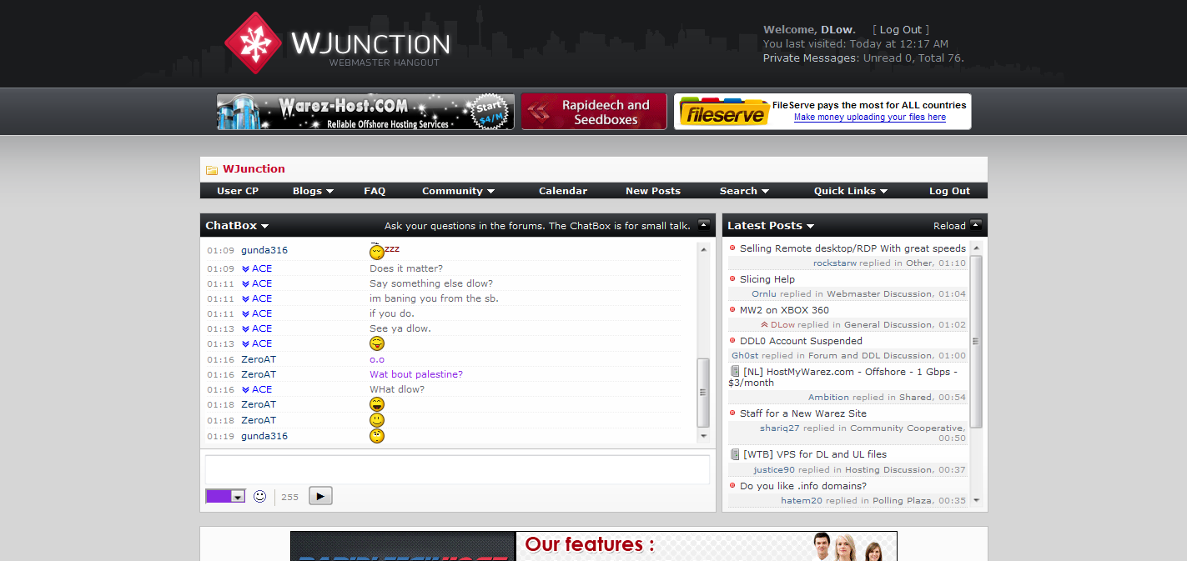Click the Warez-Host.COM banner
Viewport: 1187px width, 561px height.
tap(365, 112)
